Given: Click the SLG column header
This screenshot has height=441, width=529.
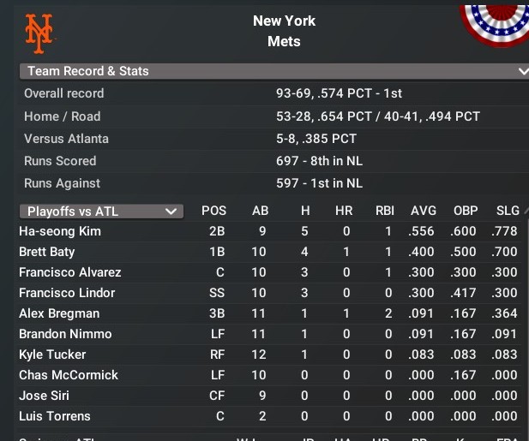Looking at the screenshot, I should click(x=508, y=211).
